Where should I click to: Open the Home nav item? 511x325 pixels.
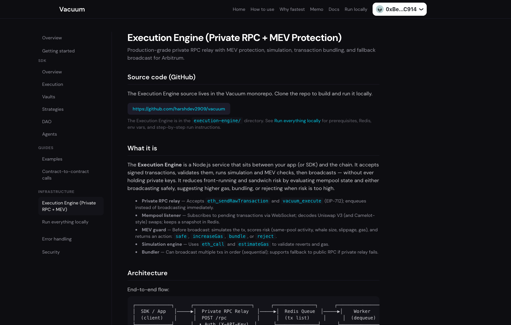click(239, 9)
